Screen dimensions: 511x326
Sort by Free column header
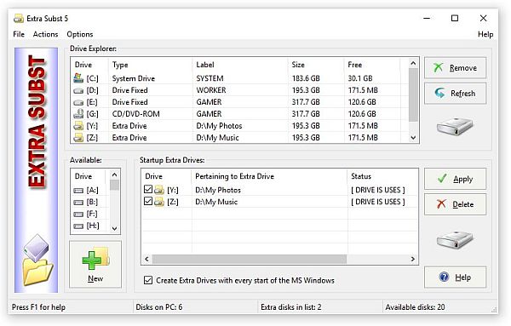click(372, 65)
